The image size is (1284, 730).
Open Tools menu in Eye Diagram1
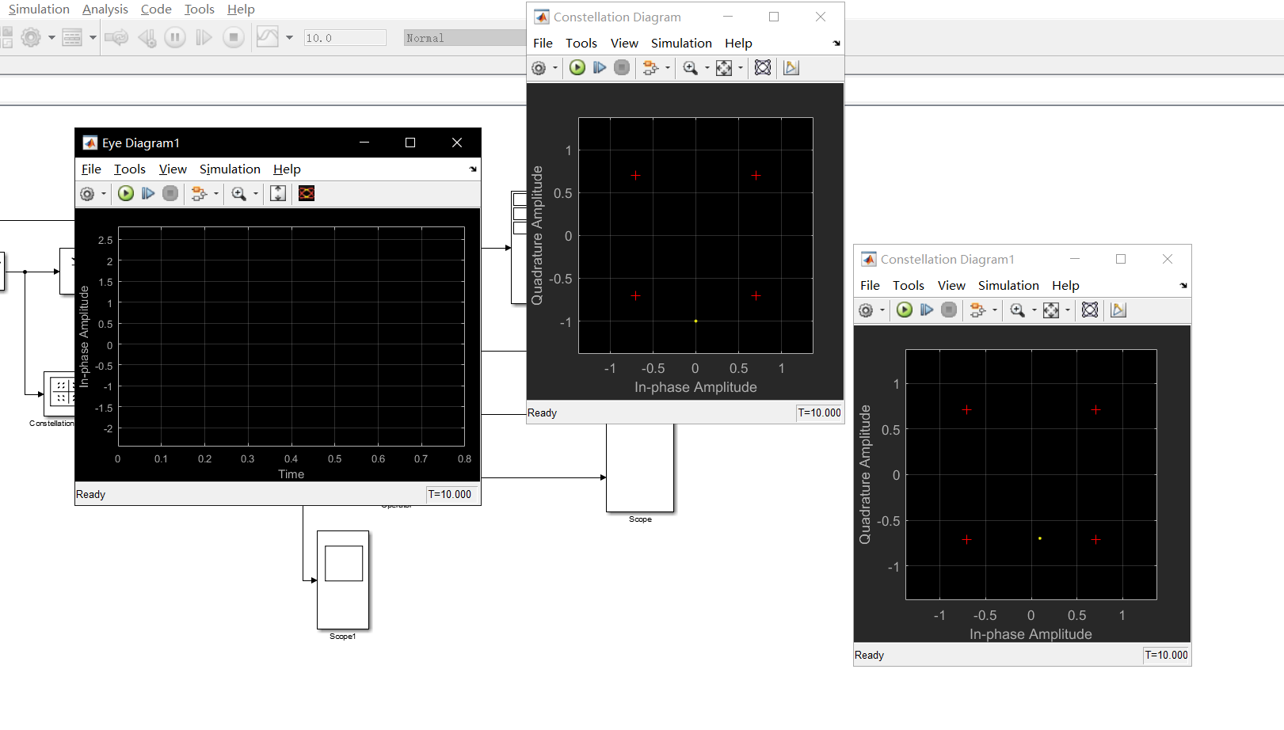(130, 169)
